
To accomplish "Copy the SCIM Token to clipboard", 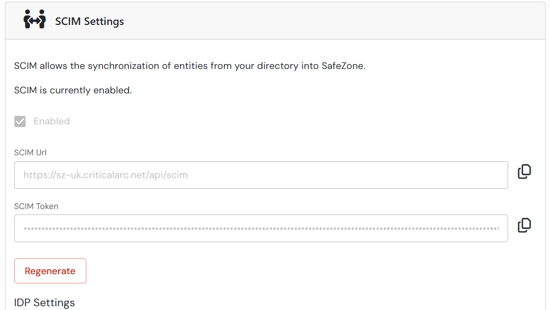I will tap(524, 225).
